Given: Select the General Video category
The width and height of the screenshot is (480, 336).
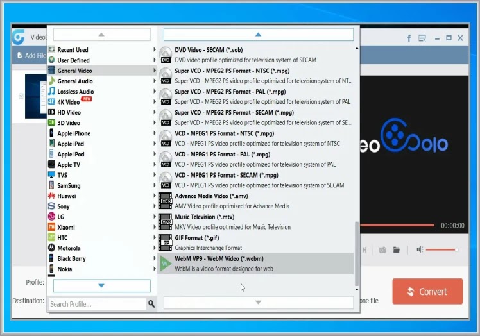Looking at the screenshot, I should coord(102,71).
